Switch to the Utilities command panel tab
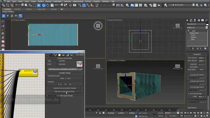The height and width of the screenshot is (118, 210). (206, 20)
